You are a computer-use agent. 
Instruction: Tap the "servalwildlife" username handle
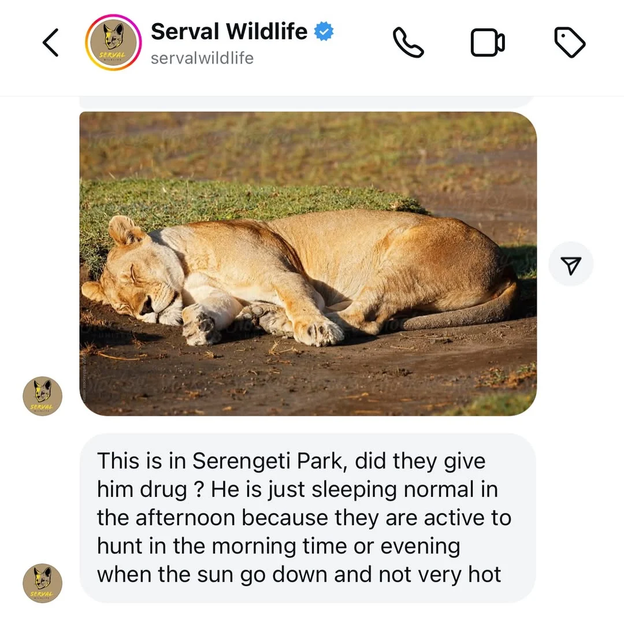pos(202,58)
